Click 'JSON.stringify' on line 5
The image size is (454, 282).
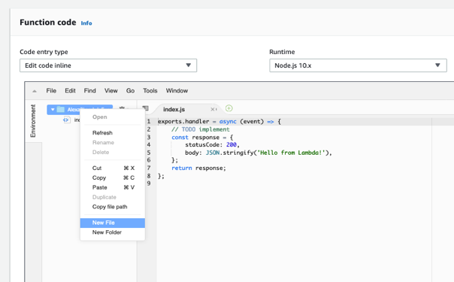tap(229, 153)
